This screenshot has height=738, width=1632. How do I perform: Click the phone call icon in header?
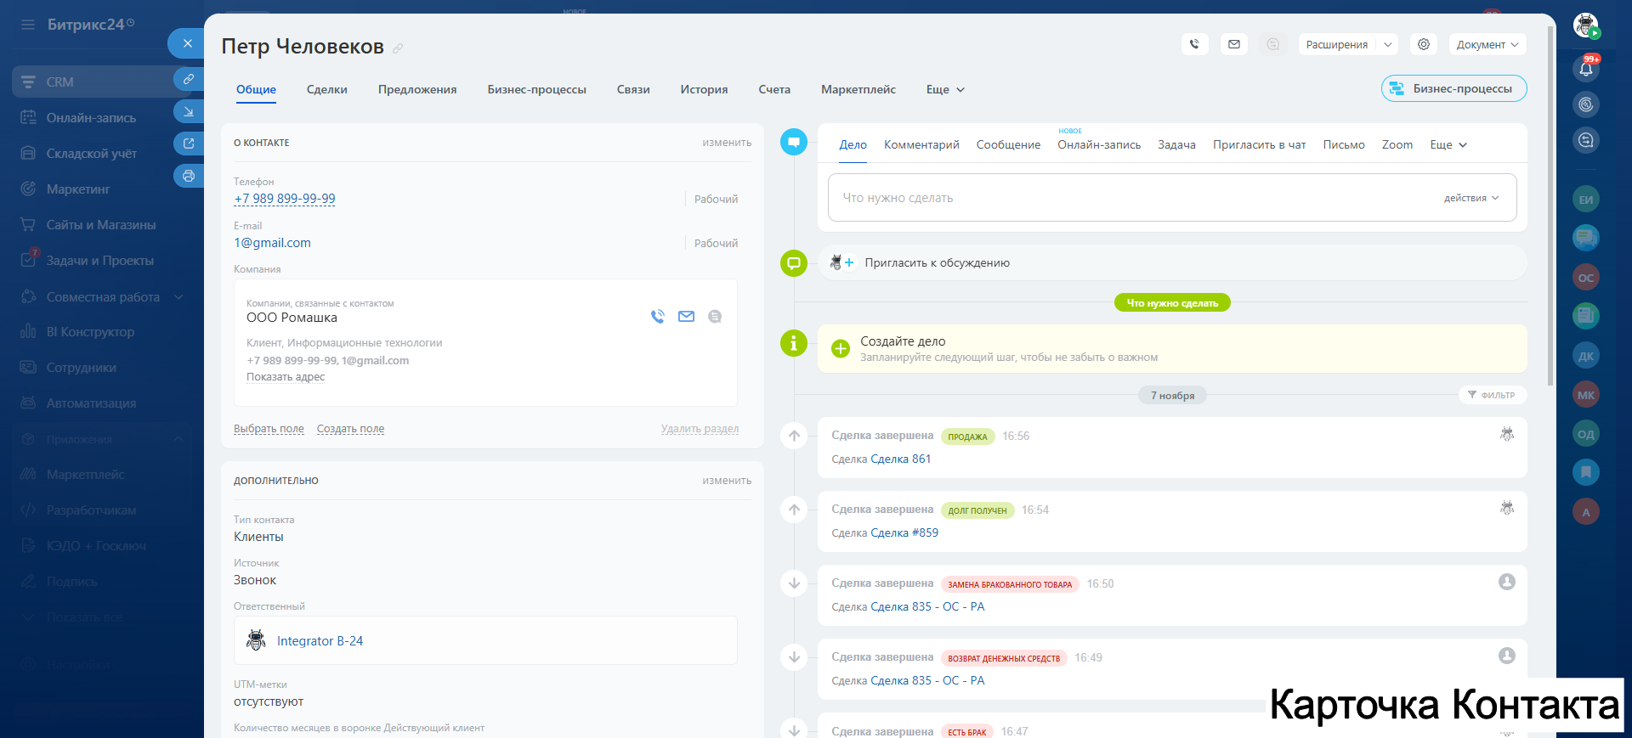coord(1194,44)
